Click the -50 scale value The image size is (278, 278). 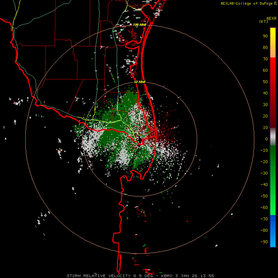point(264,196)
